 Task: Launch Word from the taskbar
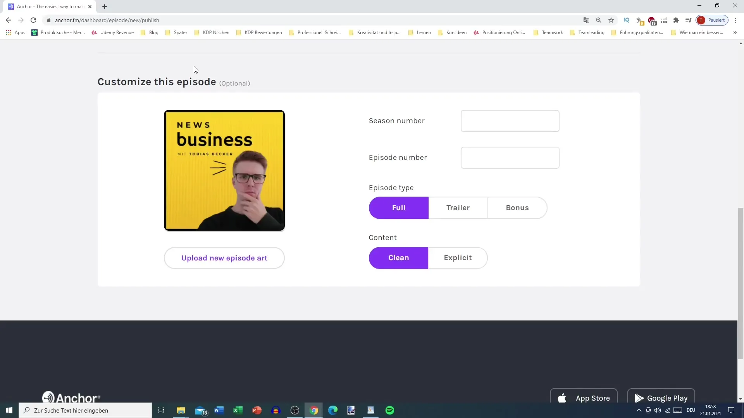[219, 410]
